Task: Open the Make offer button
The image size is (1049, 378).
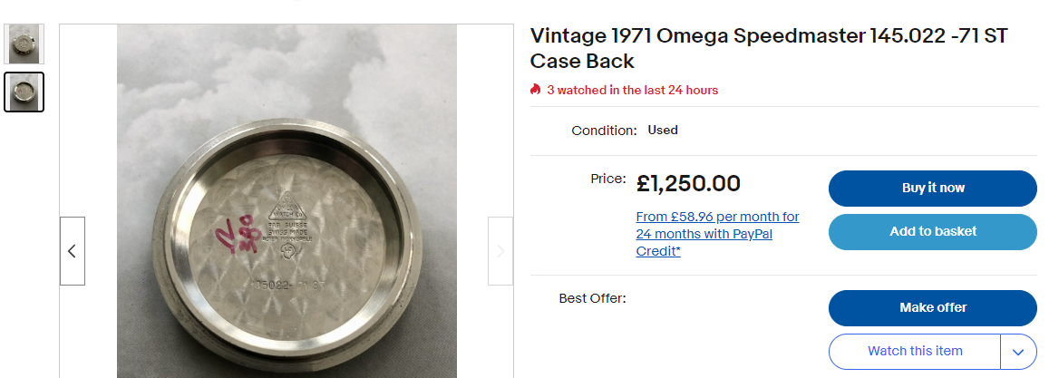Action: 932,307
